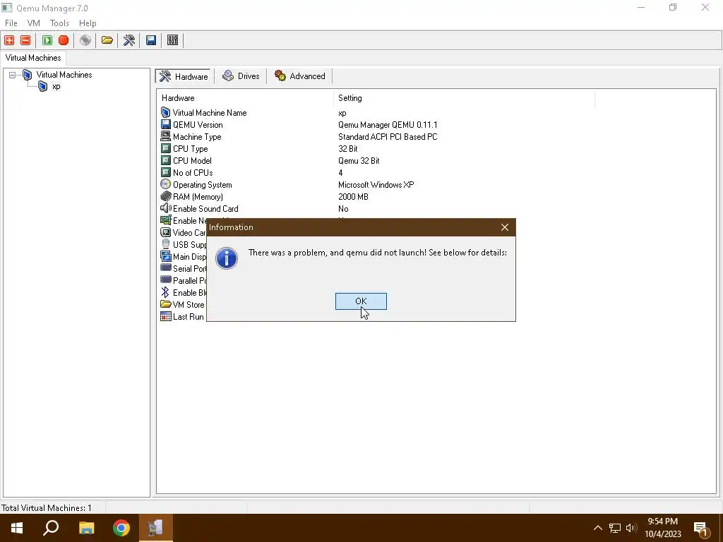This screenshot has height=542, width=723.
Task: Click 'Qemu 32 Bit' CPU model value
Action: 359,161
